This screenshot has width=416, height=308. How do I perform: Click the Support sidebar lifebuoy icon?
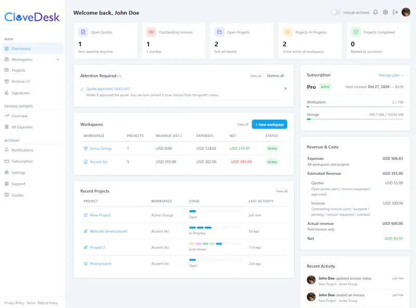click(x=7, y=184)
